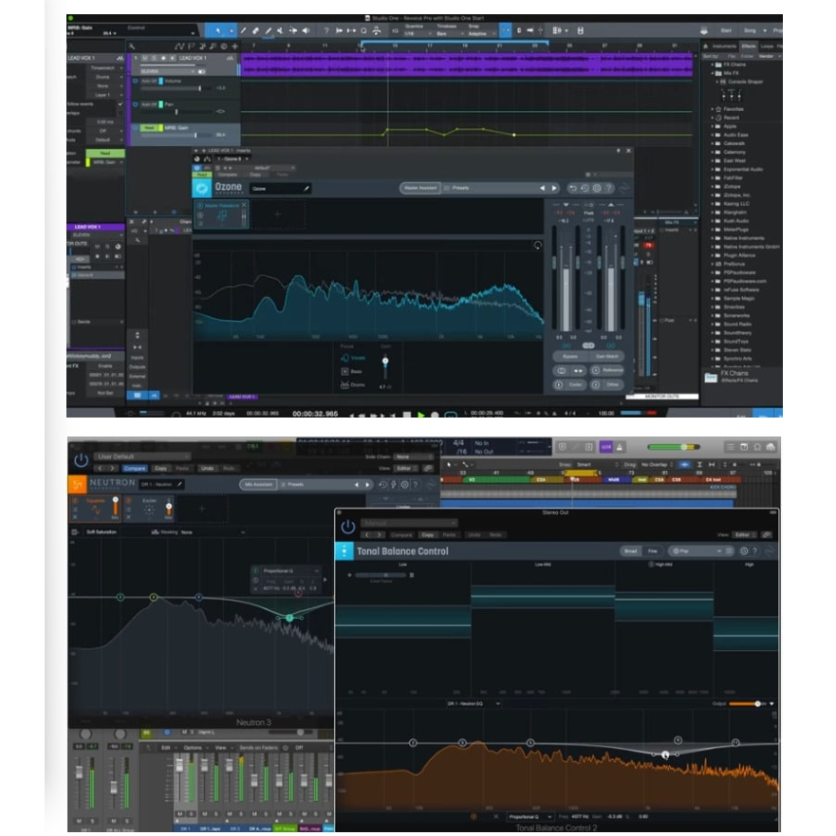This screenshot has width=836, height=836.
Task: Click the Neutron logo icon
Action: coord(77,485)
